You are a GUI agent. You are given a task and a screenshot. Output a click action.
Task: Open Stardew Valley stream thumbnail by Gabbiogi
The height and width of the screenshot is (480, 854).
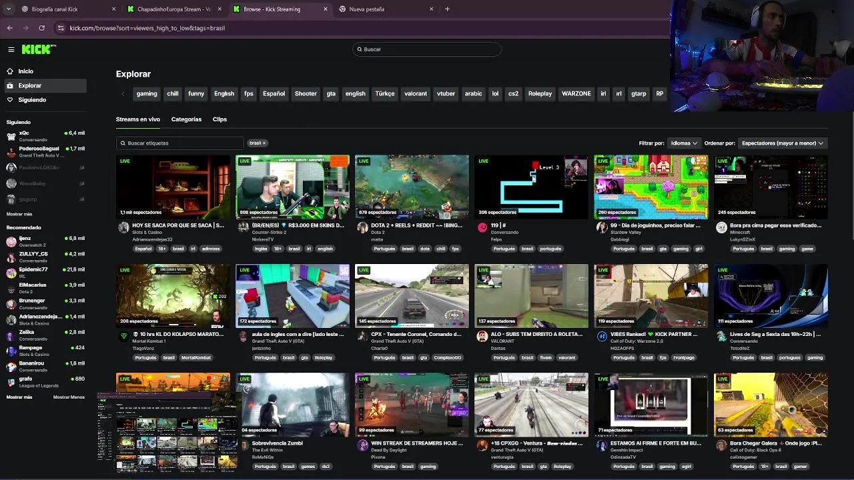click(x=651, y=187)
